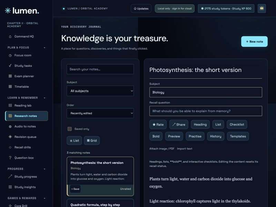Viewport: 276px width, 207px height.
Task: Create a new note
Action: [x=254, y=41]
